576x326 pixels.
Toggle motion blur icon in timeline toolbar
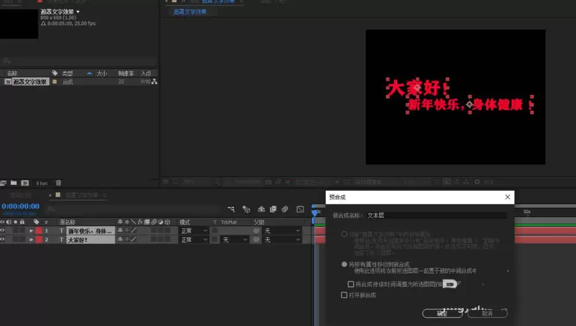point(285,209)
